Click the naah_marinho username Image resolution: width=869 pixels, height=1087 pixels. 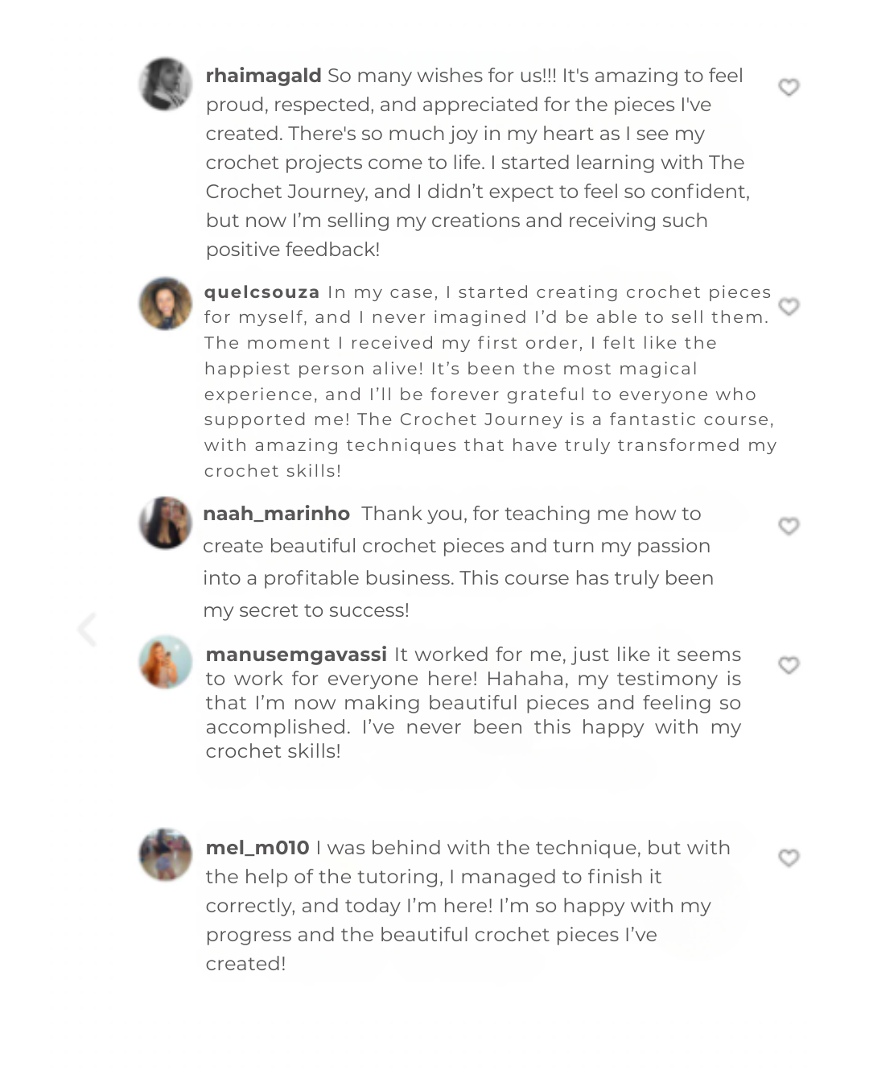(276, 514)
